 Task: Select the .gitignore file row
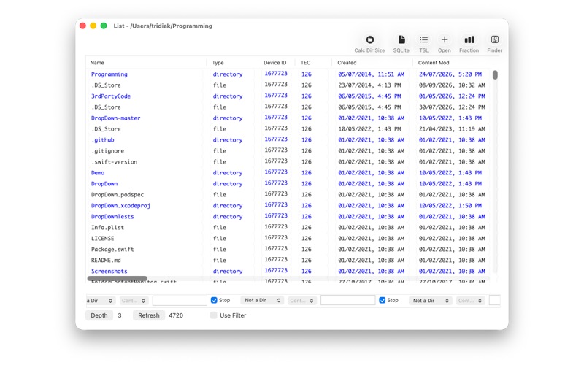pos(288,151)
